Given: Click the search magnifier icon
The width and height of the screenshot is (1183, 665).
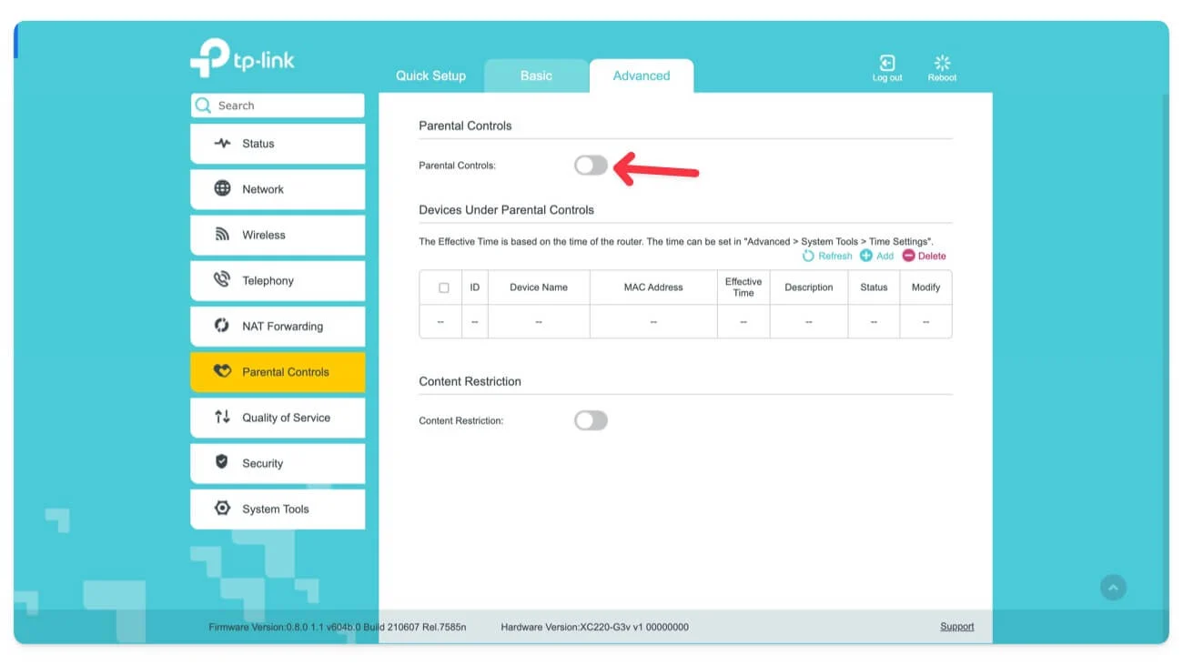Looking at the screenshot, I should pos(203,106).
